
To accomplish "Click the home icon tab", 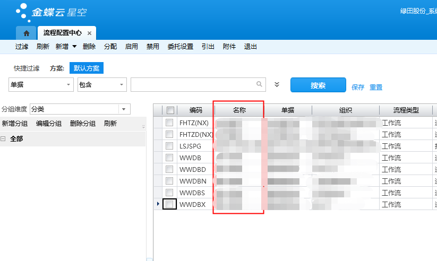I will 26,33.
